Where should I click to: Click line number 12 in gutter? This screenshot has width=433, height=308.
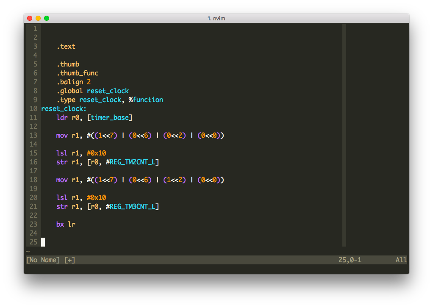click(33, 127)
